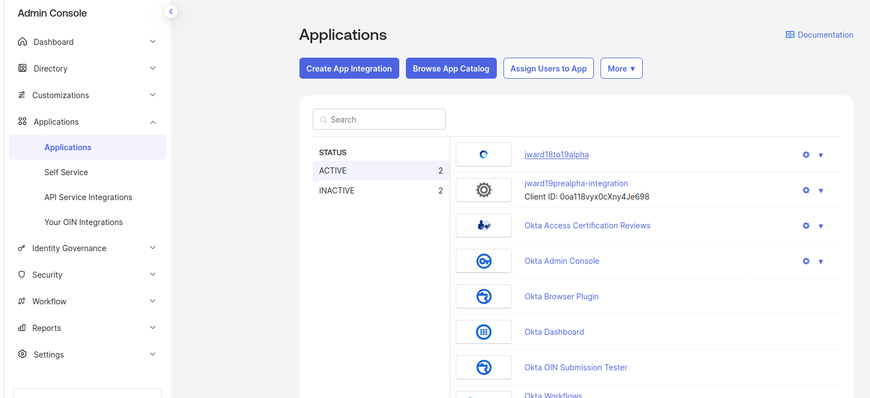Screen dimensions: 870x398
Task: Collapse sidebar using the arrow icon
Action: 171,11
